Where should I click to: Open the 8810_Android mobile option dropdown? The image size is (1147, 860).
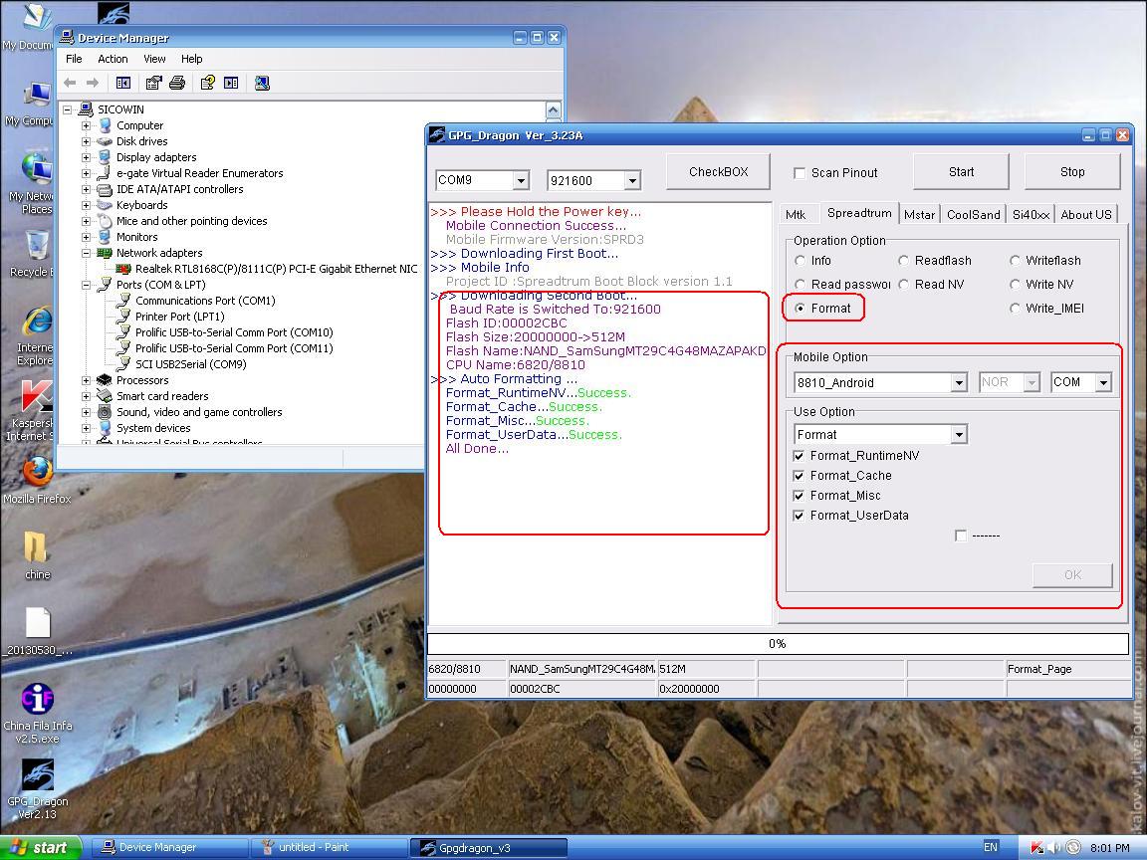[x=959, y=382]
